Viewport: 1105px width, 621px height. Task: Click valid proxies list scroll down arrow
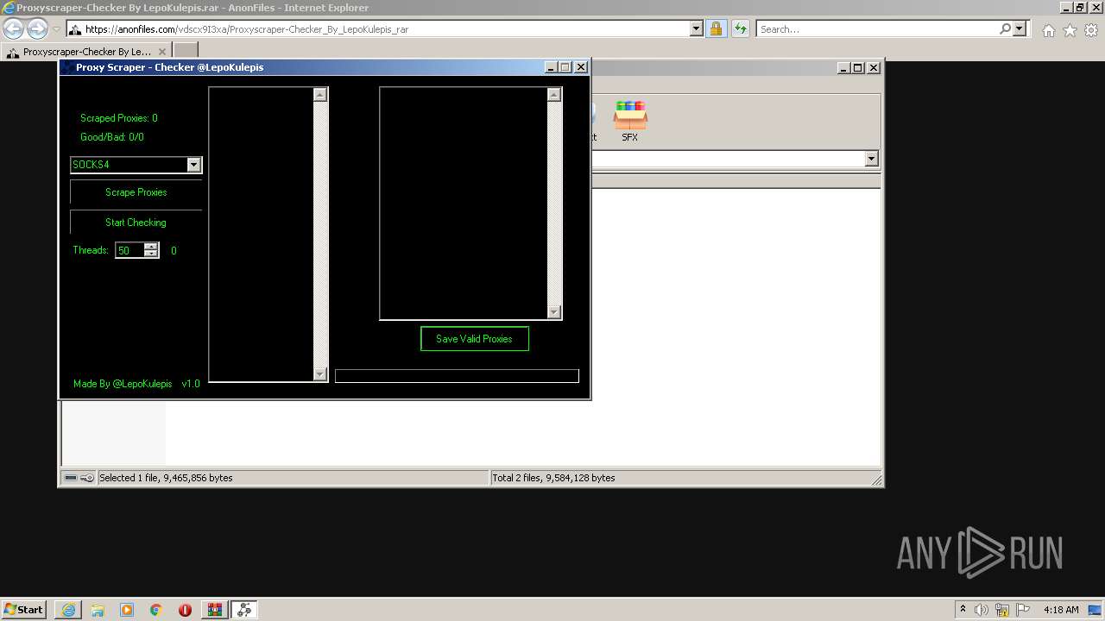coord(554,312)
